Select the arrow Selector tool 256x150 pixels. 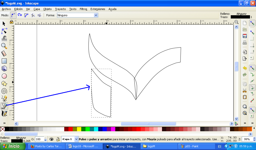(4, 24)
